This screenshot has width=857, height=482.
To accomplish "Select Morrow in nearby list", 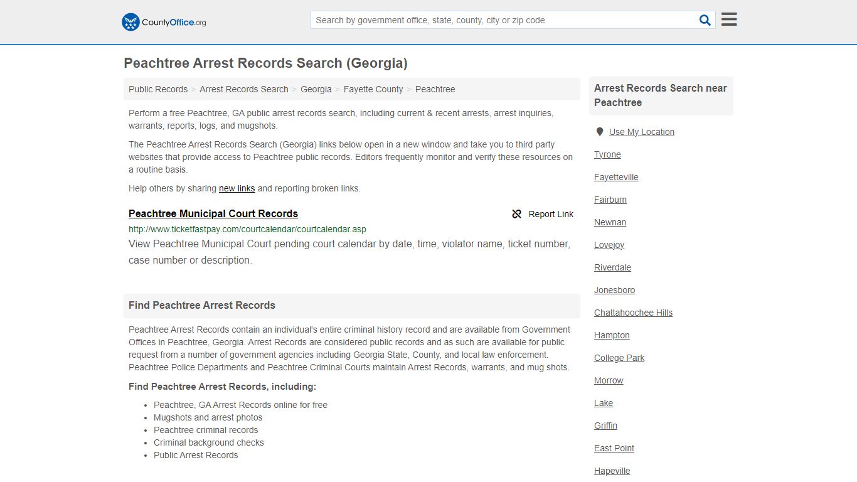I will (x=609, y=380).
